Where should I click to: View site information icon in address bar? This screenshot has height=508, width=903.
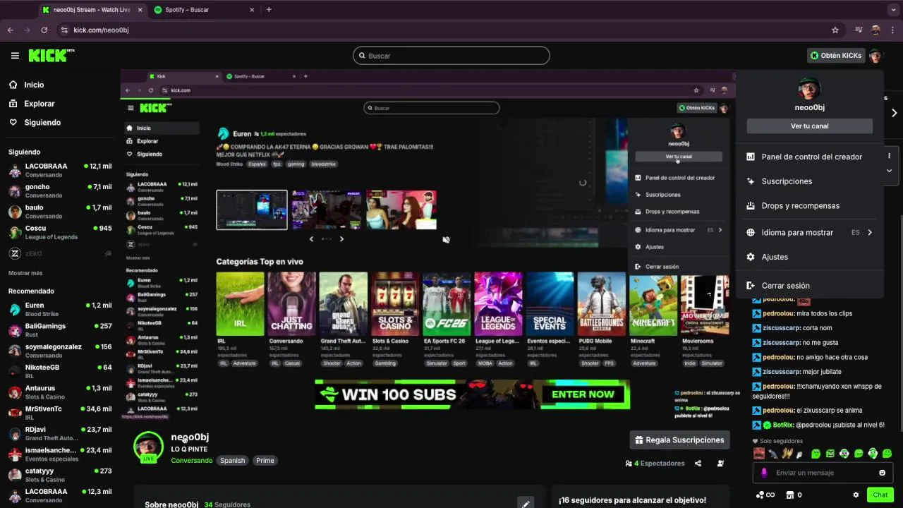64,30
